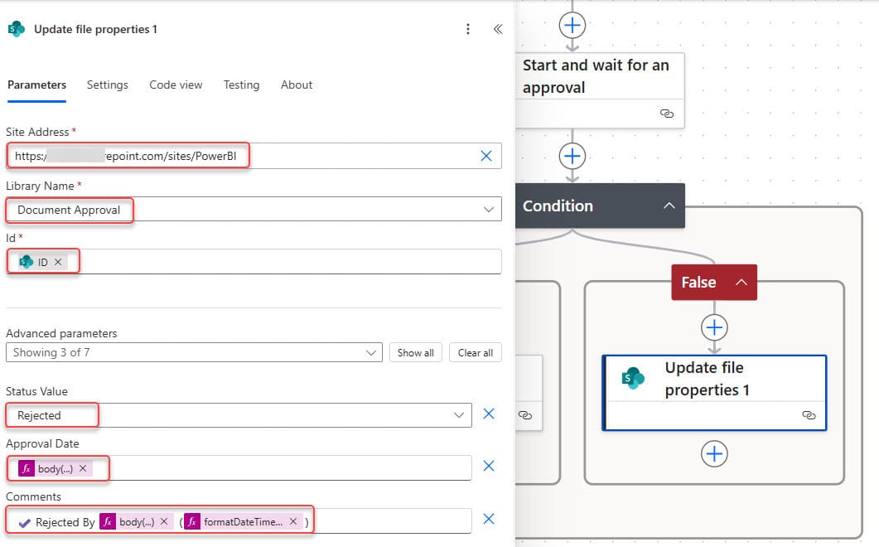Viewport: 879px width, 547px height.
Task: Click the Show all button
Action: tap(415, 352)
